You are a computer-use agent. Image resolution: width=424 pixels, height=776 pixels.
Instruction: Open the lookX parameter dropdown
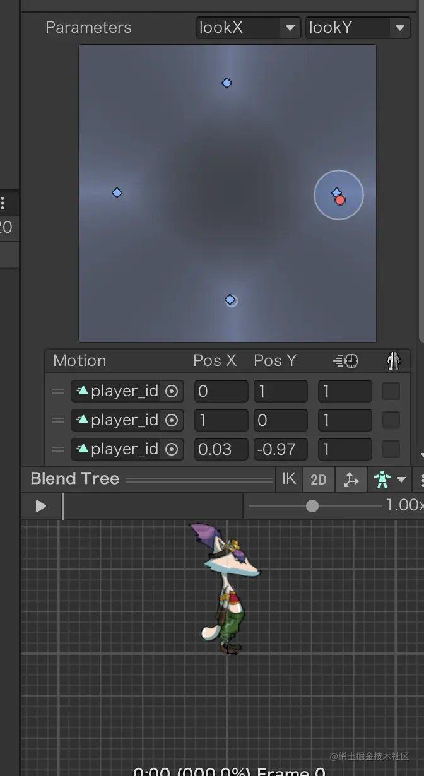[247, 28]
